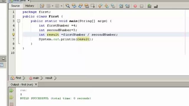Switch to the History view tab
The width and height of the screenshot is (189, 106).
point(30,6)
